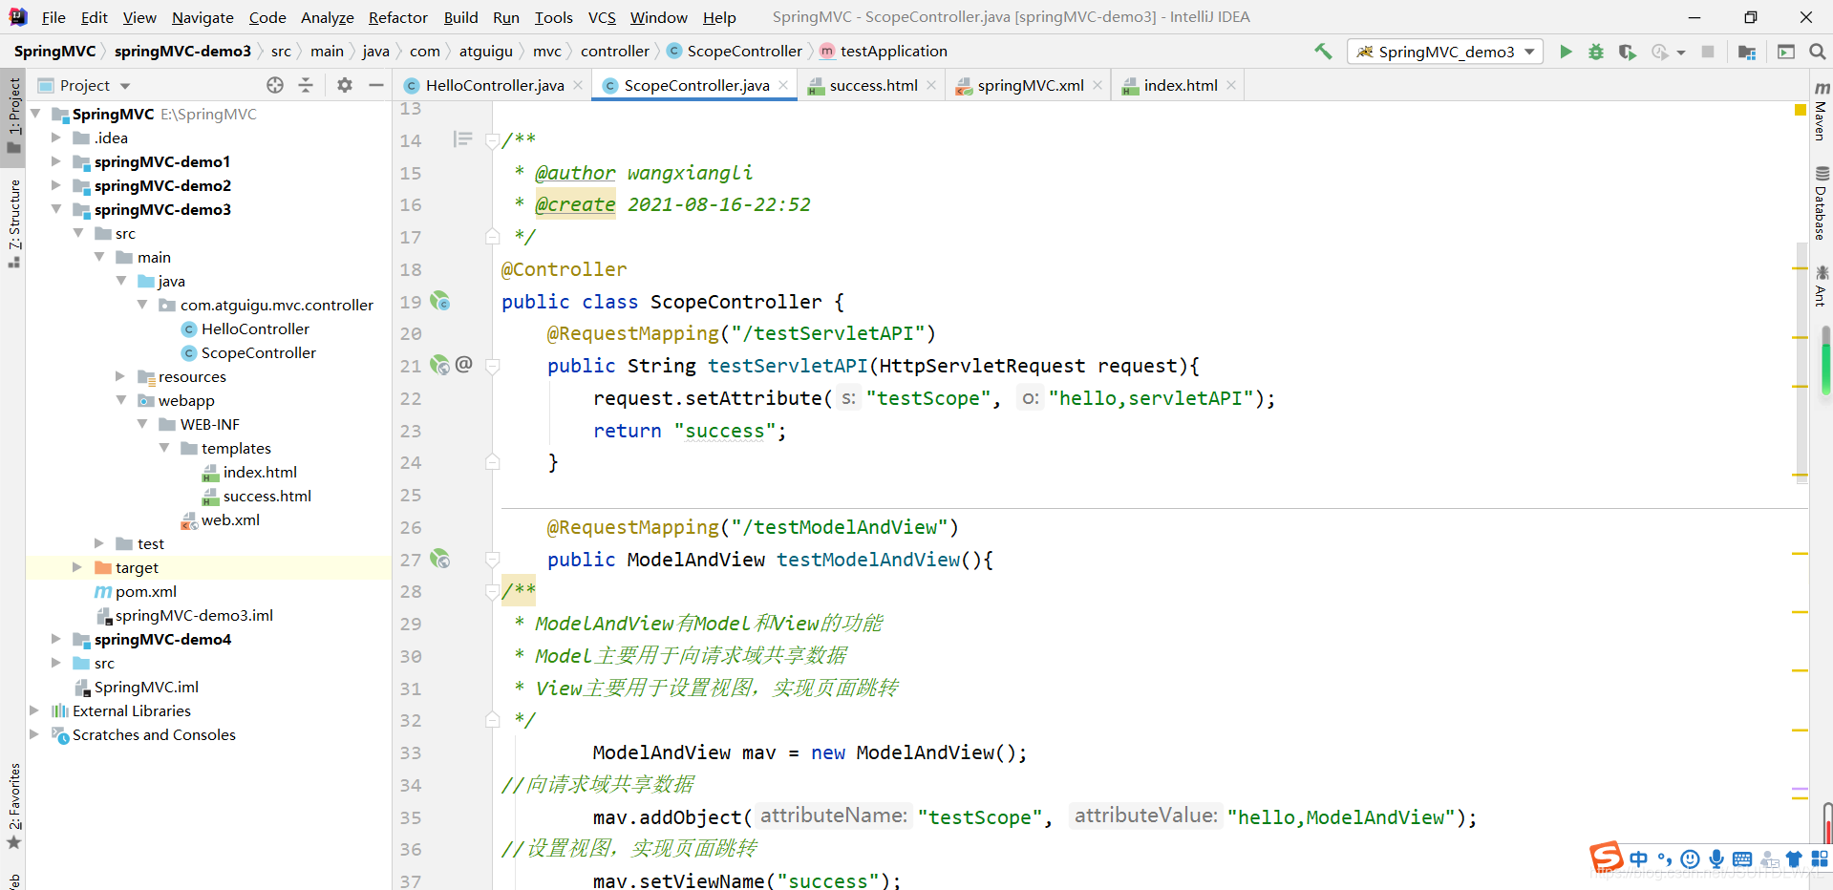The height and width of the screenshot is (890, 1833).
Task: Click the Build project hammer icon
Action: (1323, 52)
